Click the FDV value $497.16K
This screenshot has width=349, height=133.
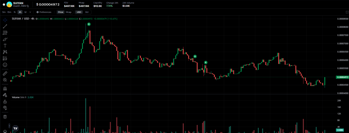pos(69,6)
